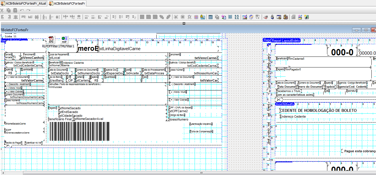Image resolution: width=376 pixels, height=175 pixels.
Task: Select the Endereço Cedente label in RLBandPix
Action: pyautogui.click(x=293, y=116)
